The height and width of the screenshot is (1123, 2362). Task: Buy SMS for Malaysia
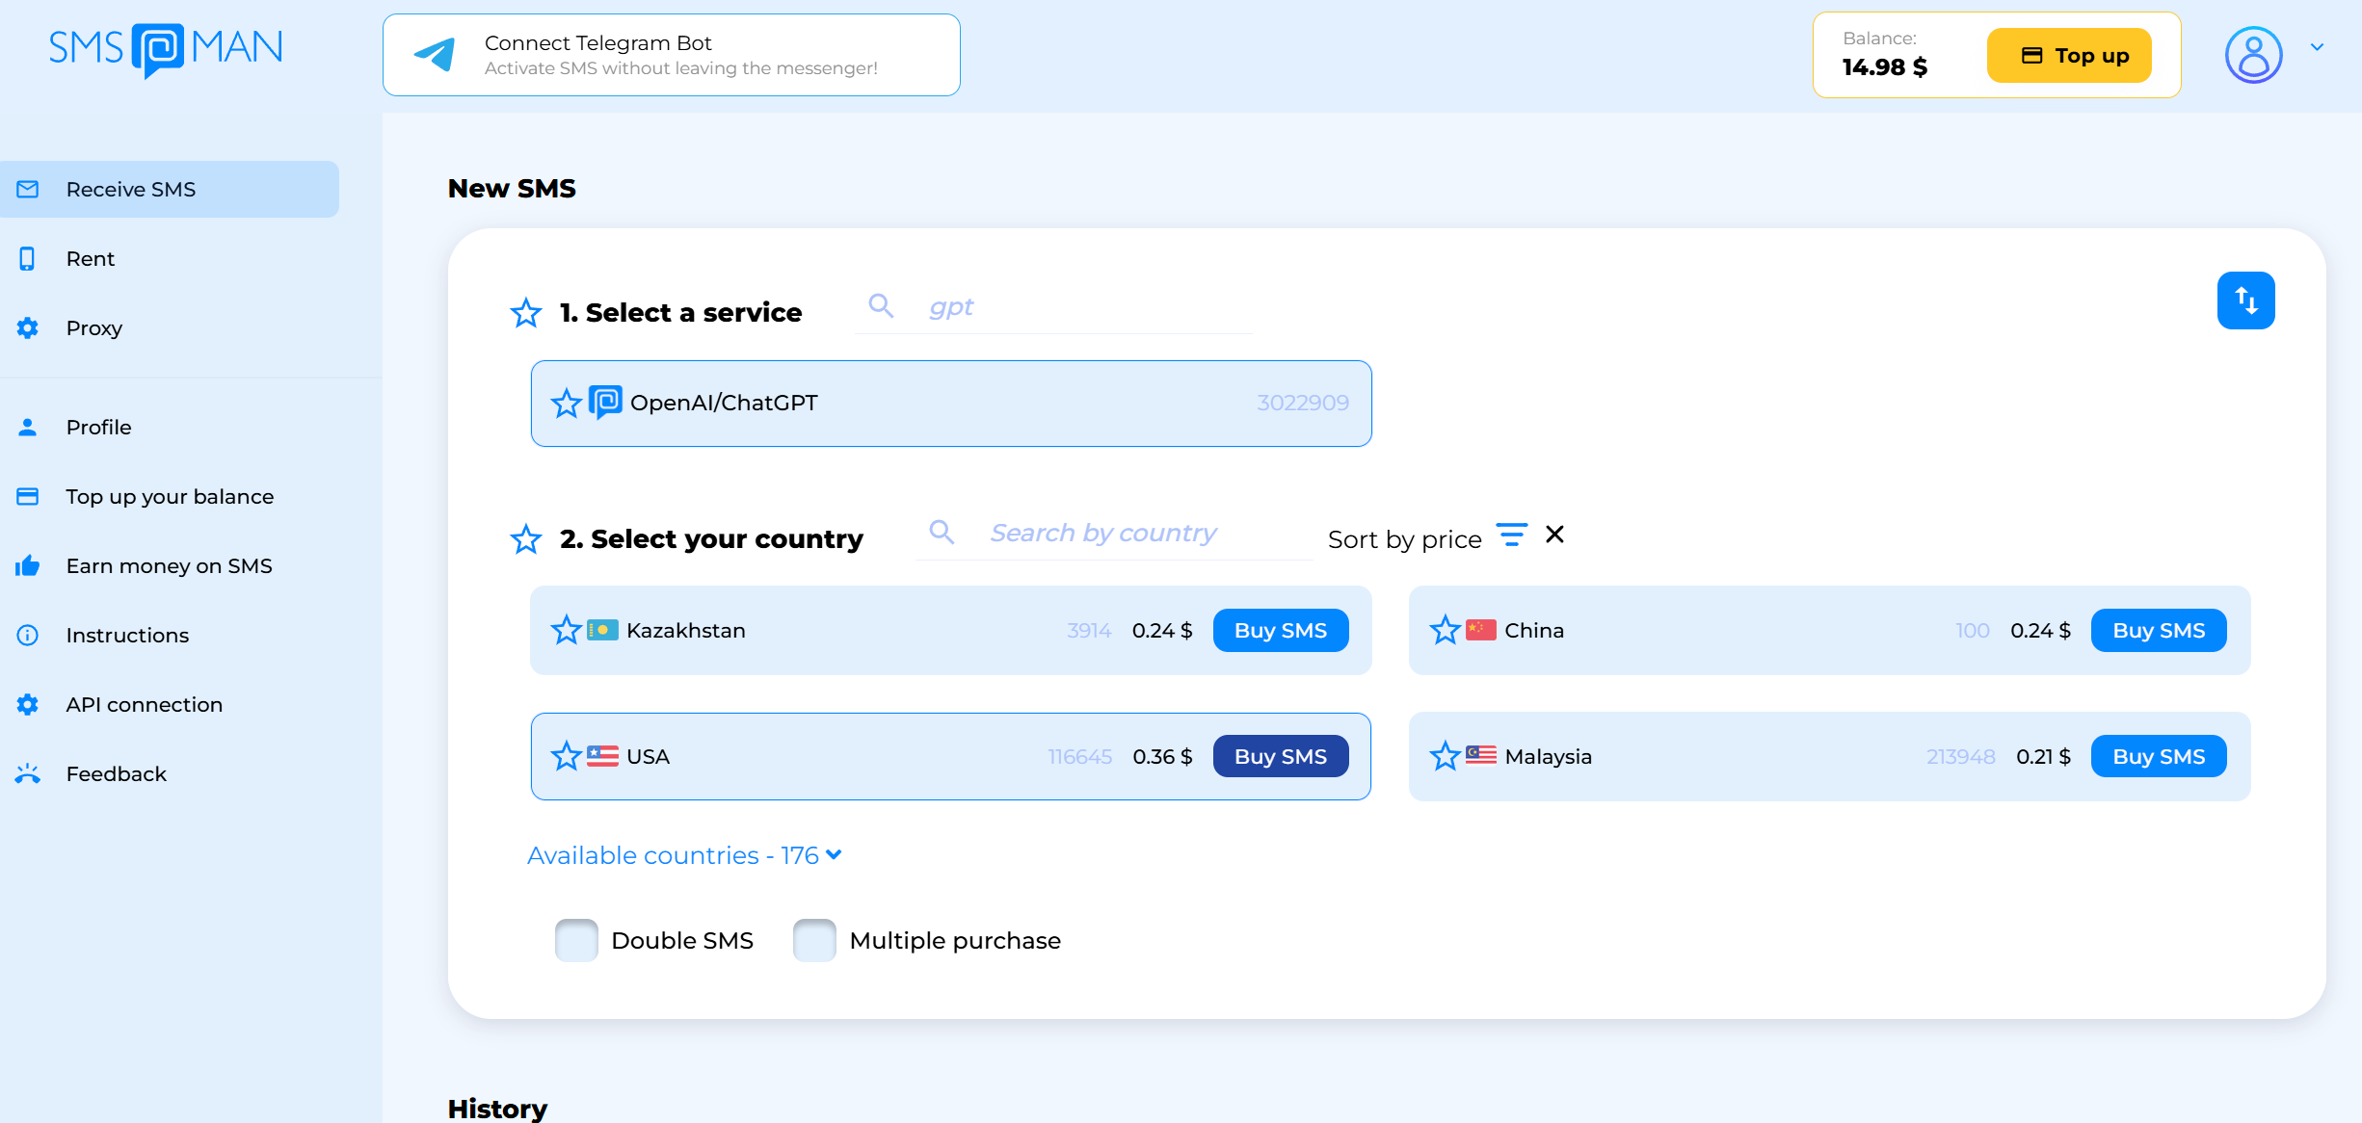click(2159, 756)
